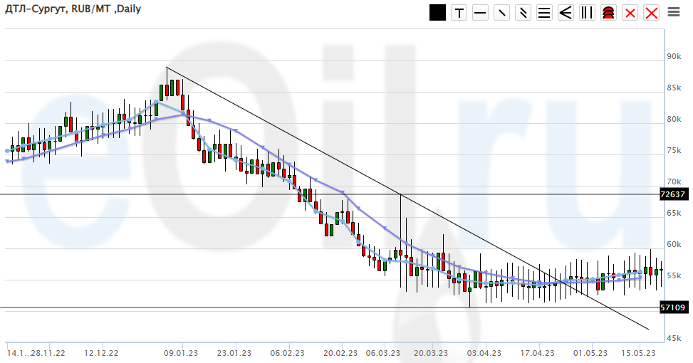Click the 09.01.23 date on time axis
This screenshot has height=363, width=693.
[x=180, y=352]
